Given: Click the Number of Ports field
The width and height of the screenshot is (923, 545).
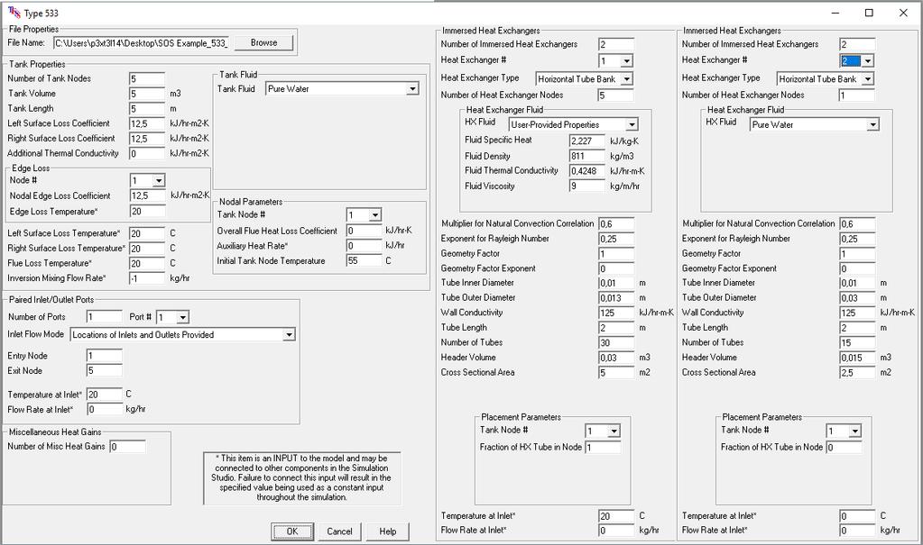Looking at the screenshot, I should [104, 317].
